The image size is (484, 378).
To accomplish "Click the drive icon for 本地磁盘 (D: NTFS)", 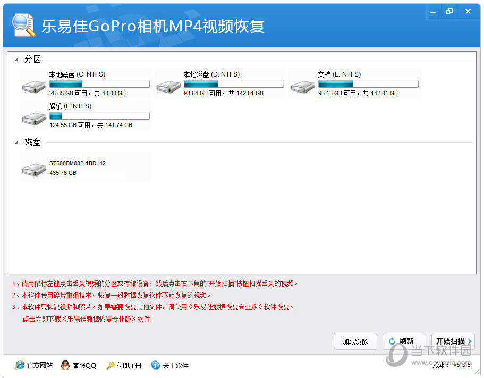I will coord(168,87).
